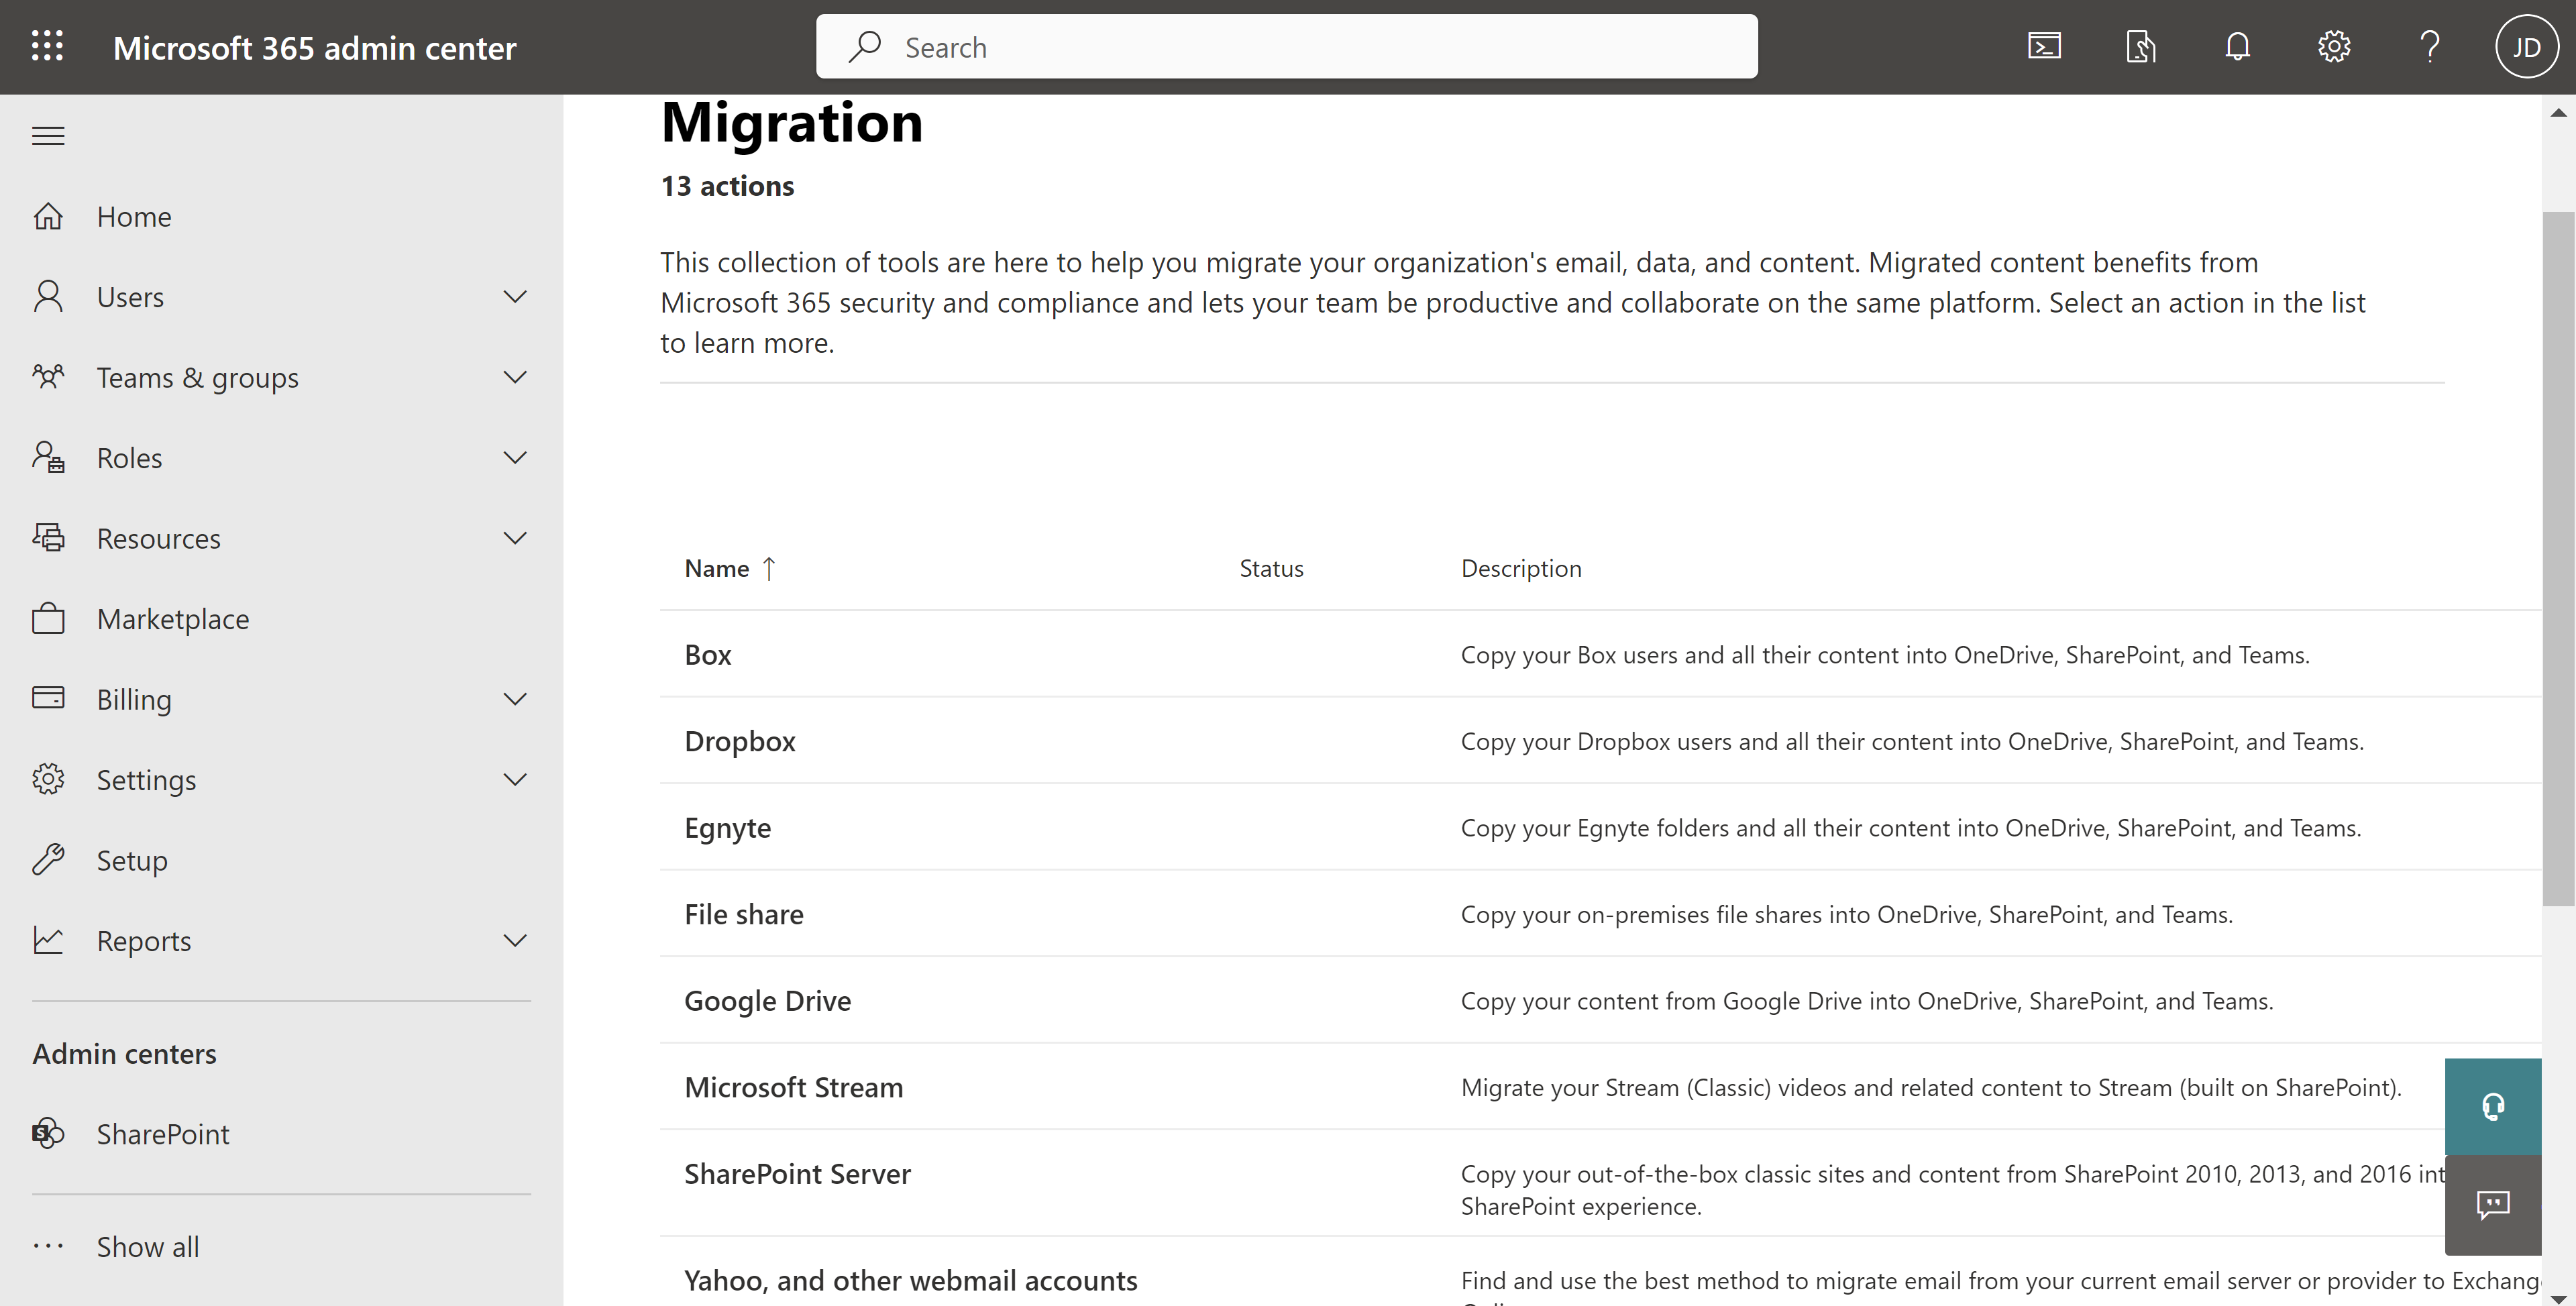2576x1306 pixels.
Task: Click the email envelope icon in top bar
Action: pyautogui.click(x=2045, y=45)
